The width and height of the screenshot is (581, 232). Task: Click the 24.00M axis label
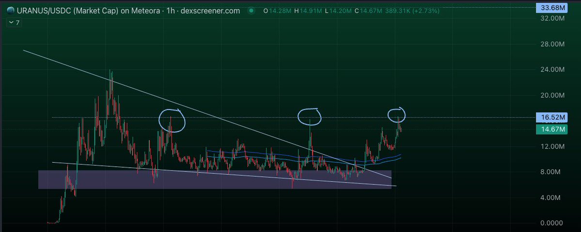pos(552,70)
